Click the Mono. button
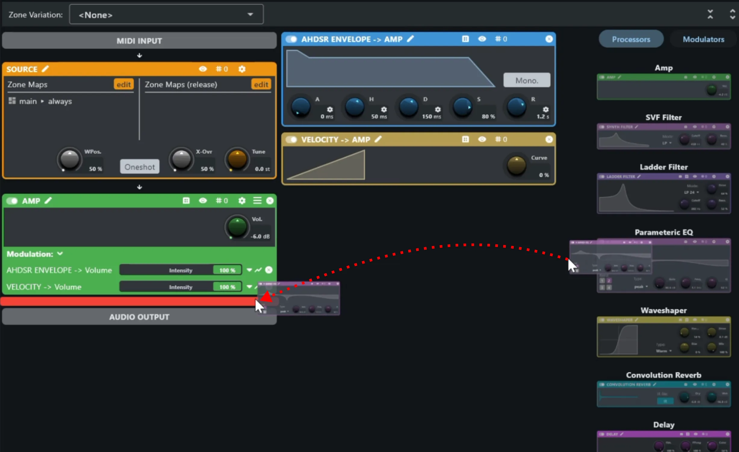The image size is (739, 452). [x=527, y=80]
